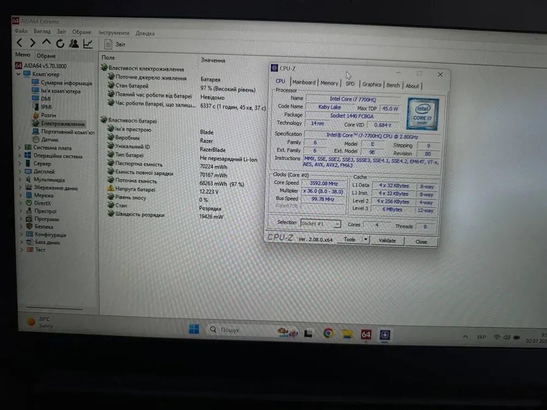Click the Back arrow in AIDA64 toolbar
547x410 pixels.
pos(19,43)
